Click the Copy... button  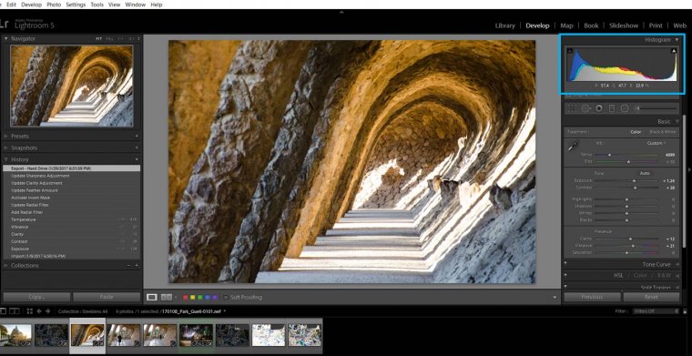36,297
